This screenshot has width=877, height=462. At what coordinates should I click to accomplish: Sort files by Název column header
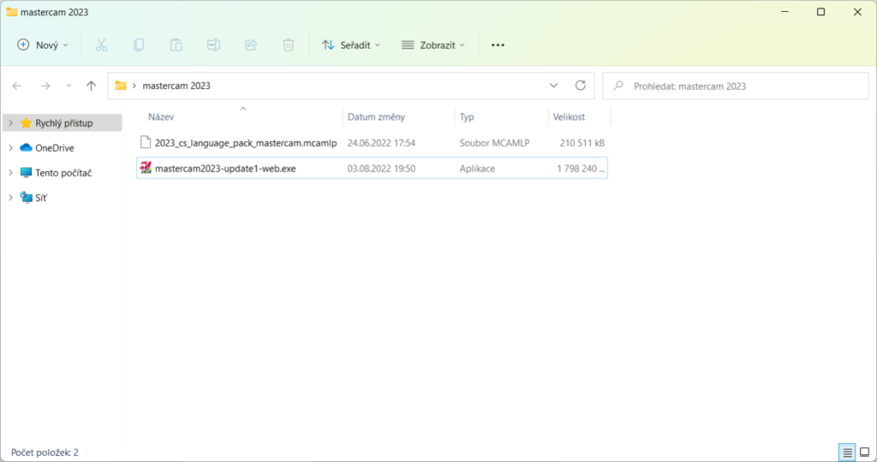coord(161,117)
